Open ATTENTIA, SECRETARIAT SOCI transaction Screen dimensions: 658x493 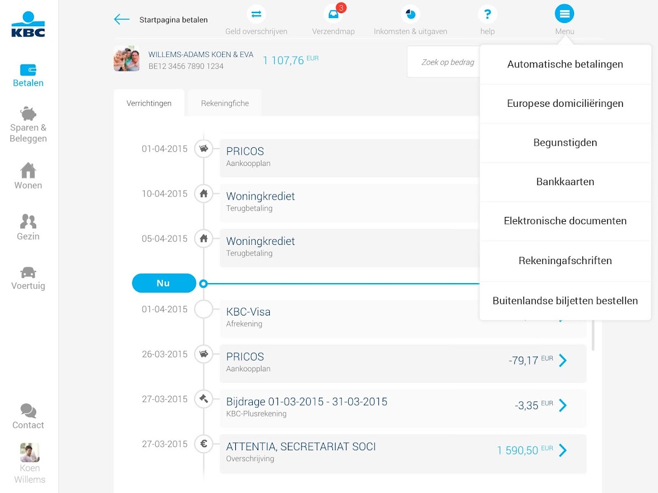pos(403,454)
